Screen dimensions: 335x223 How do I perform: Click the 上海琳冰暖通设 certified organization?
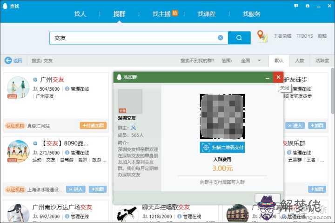tap(45, 189)
